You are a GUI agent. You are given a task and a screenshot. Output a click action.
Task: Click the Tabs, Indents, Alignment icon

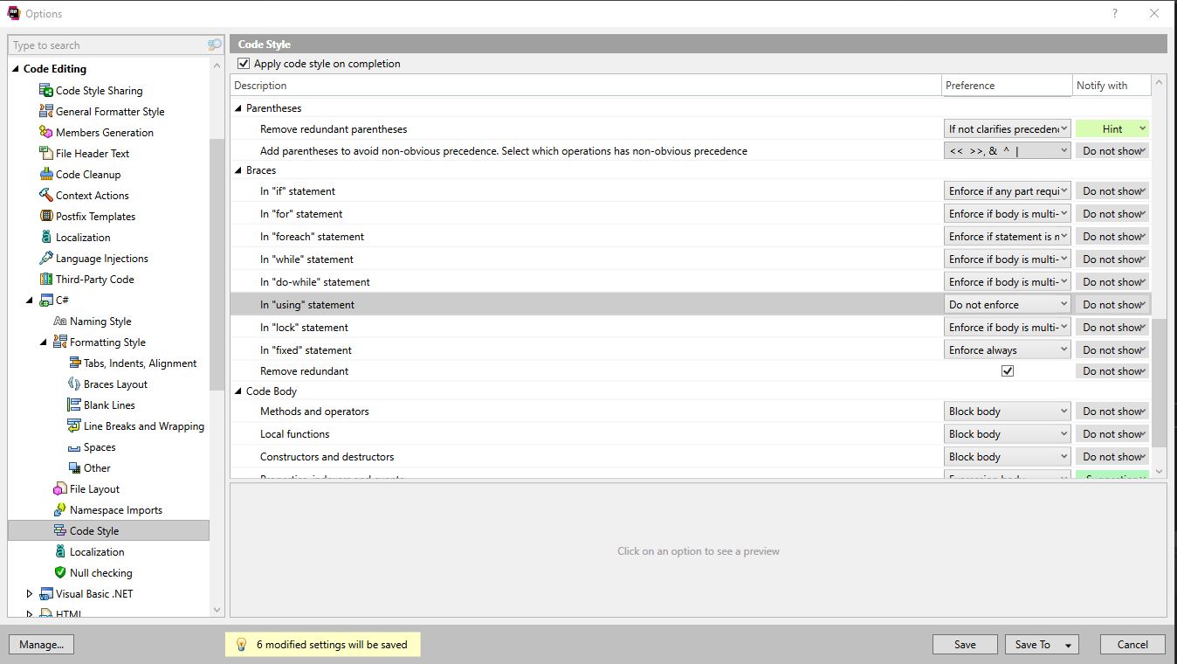[x=74, y=363]
